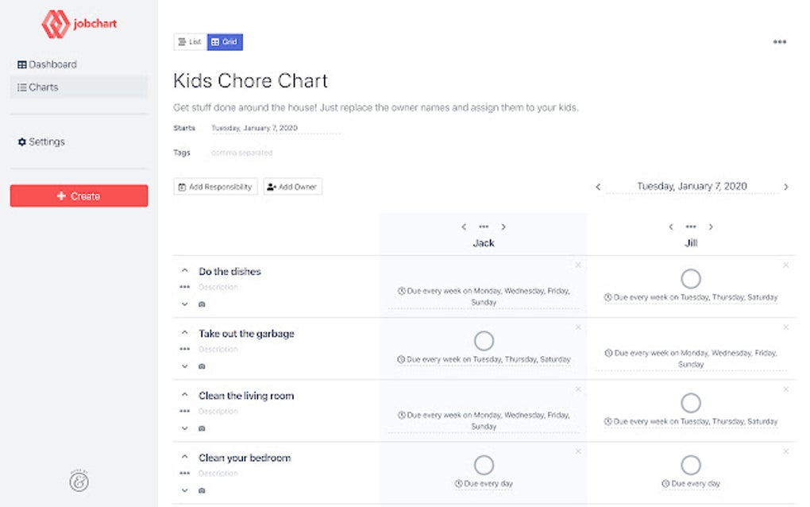
Task: Click Add Owner button
Action: (x=292, y=187)
